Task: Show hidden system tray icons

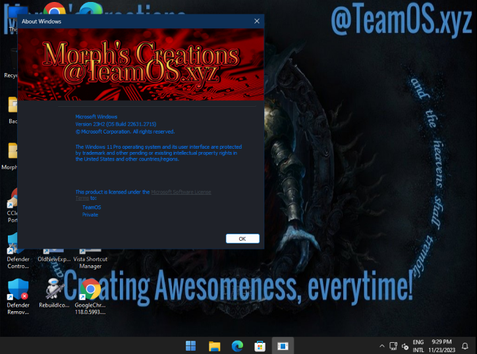Action: point(382,346)
